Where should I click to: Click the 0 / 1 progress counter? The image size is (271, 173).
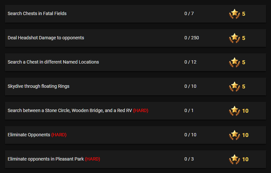[189, 110]
